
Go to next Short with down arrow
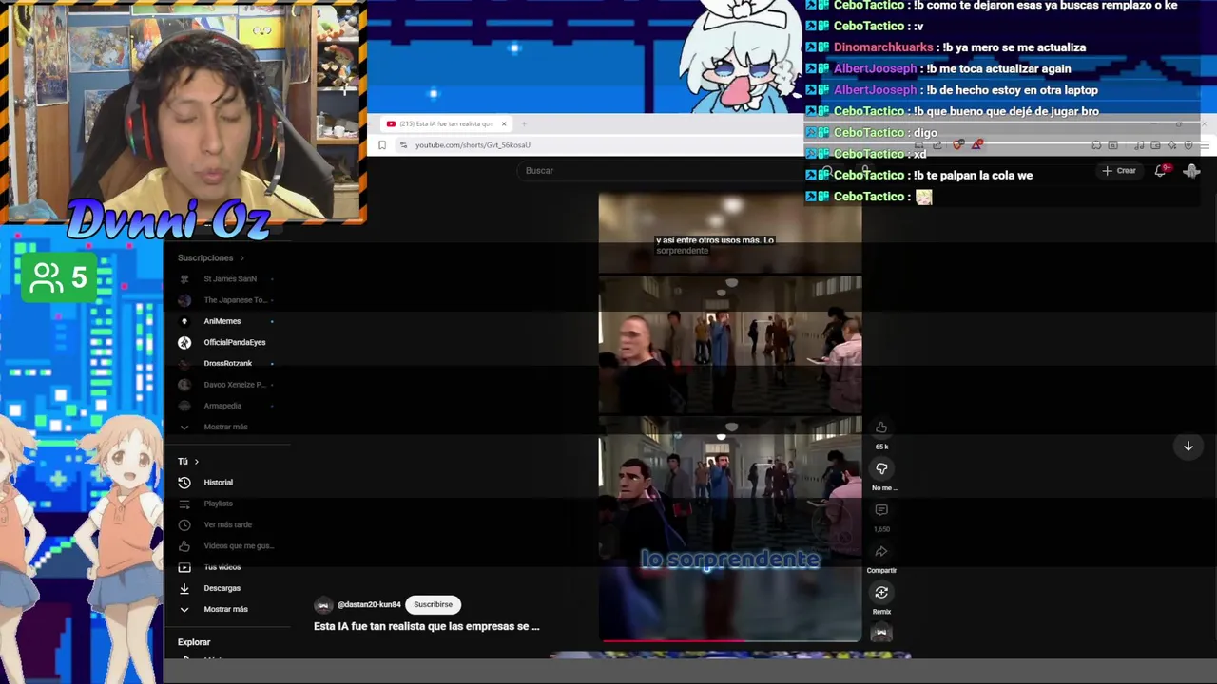[x=1188, y=446]
